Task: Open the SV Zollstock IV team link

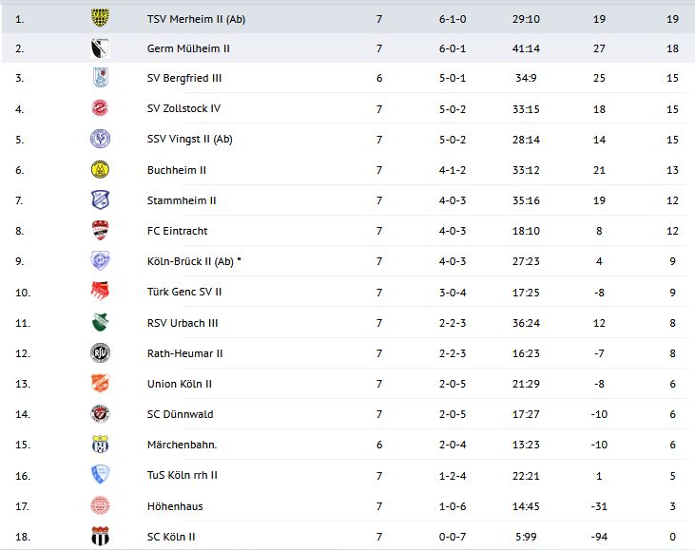Action: tap(184, 109)
